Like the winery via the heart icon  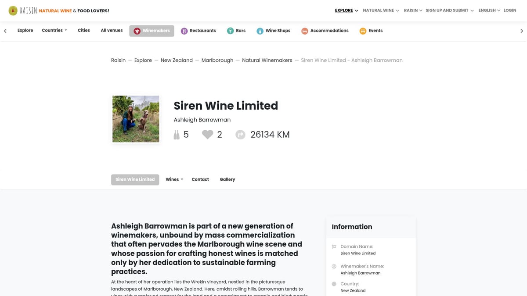coord(207,134)
